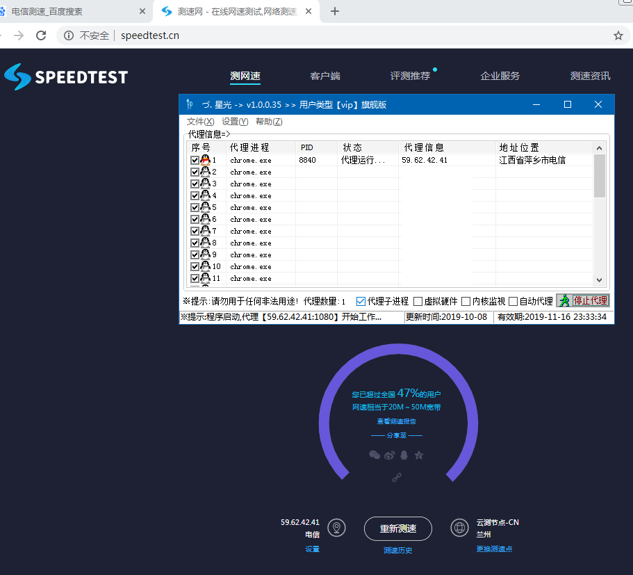633x575 pixels.
Task: Bookmark page with the star icon
Action: [618, 35]
